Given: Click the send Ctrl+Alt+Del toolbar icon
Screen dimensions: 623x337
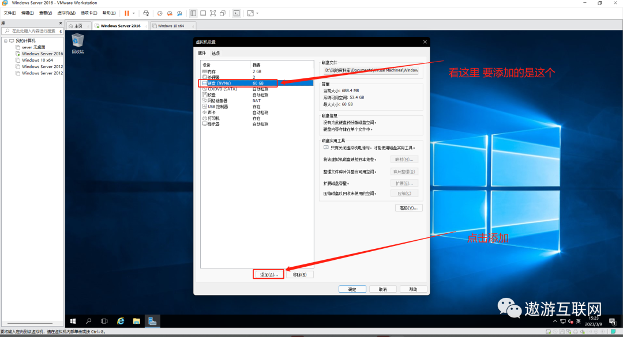Looking at the screenshot, I should (x=146, y=13).
